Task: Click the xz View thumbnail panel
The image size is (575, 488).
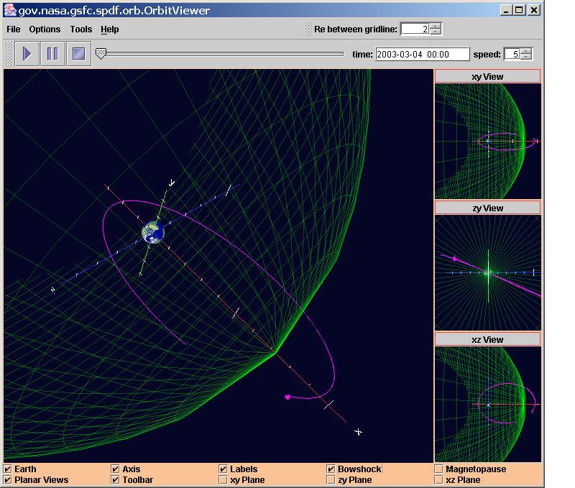Action: 488,404
